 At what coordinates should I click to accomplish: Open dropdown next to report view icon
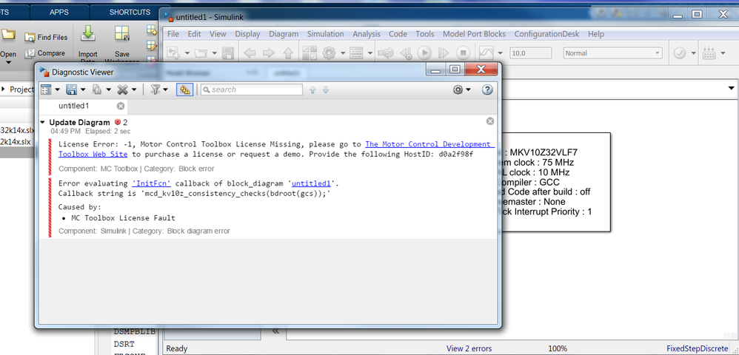point(58,89)
